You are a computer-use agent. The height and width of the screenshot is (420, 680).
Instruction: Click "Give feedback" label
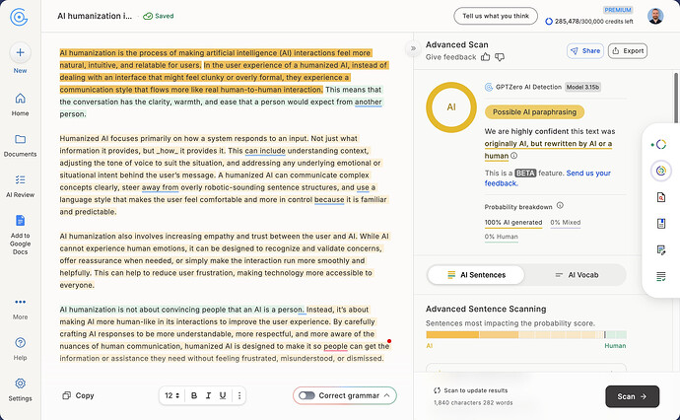click(x=450, y=57)
